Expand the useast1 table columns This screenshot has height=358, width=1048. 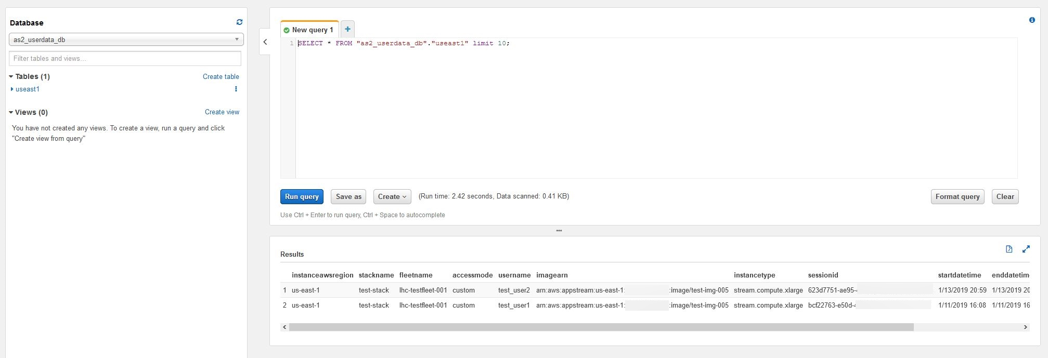point(12,89)
